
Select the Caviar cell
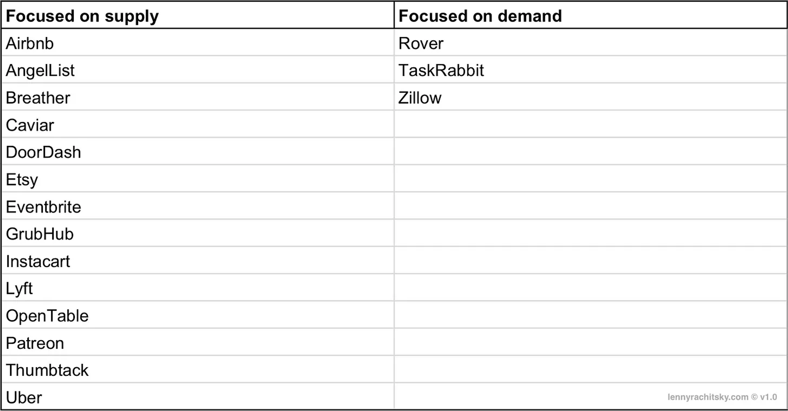point(198,124)
